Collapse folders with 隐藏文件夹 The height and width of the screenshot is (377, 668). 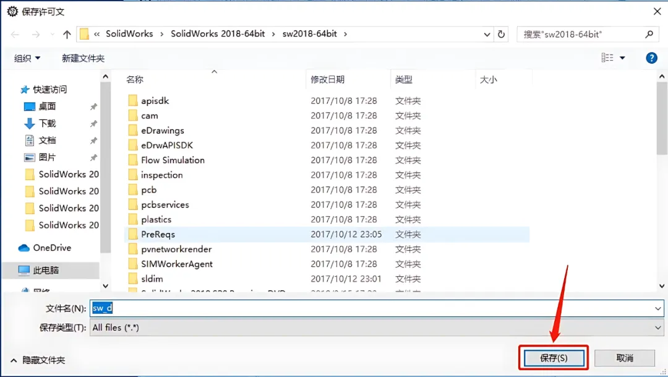click(38, 360)
